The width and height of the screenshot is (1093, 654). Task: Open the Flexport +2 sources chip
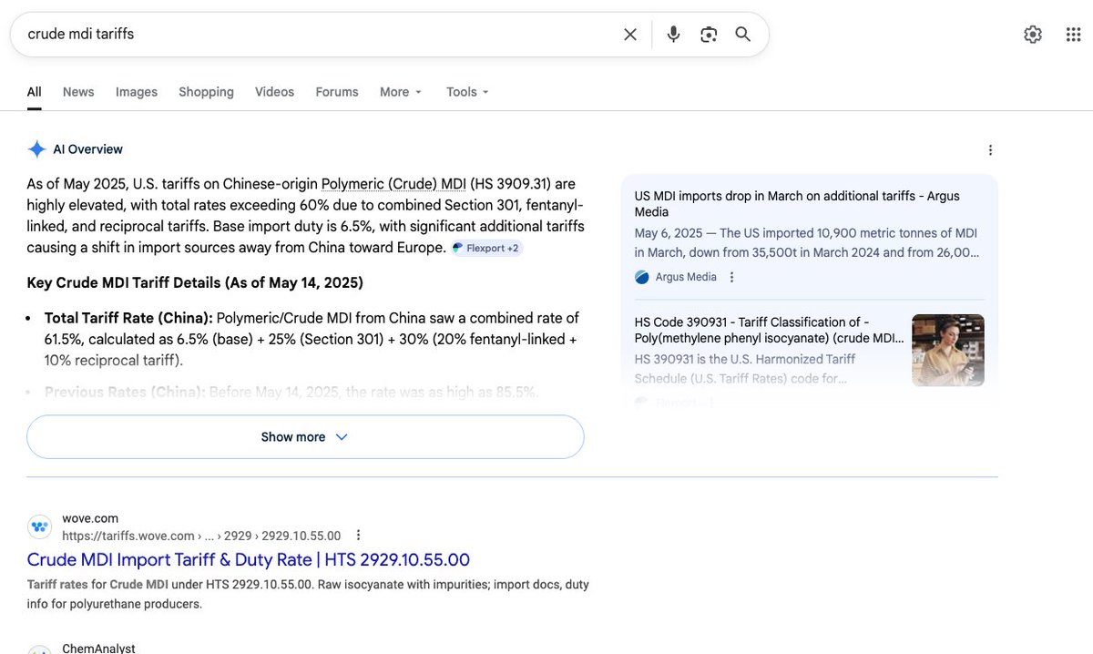(486, 248)
